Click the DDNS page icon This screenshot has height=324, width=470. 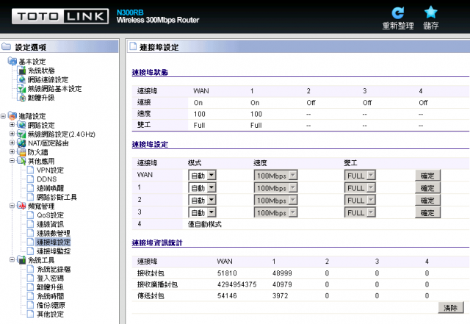pyautogui.click(x=30, y=179)
